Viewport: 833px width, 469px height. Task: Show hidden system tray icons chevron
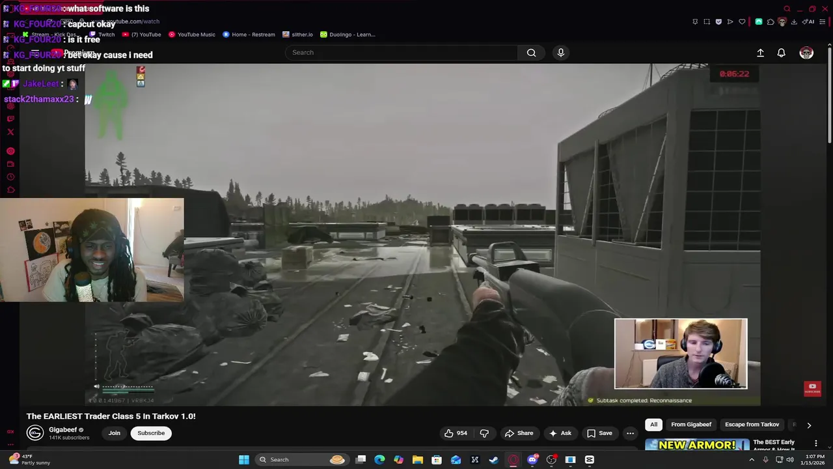[x=752, y=460]
